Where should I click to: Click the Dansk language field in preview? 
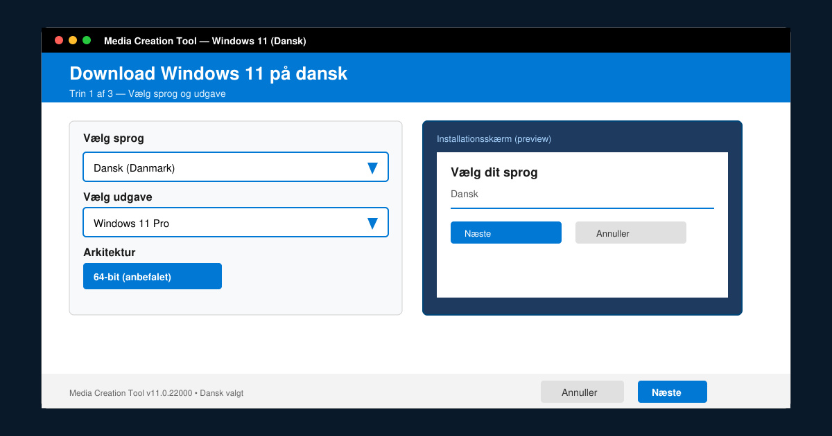(x=582, y=195)
